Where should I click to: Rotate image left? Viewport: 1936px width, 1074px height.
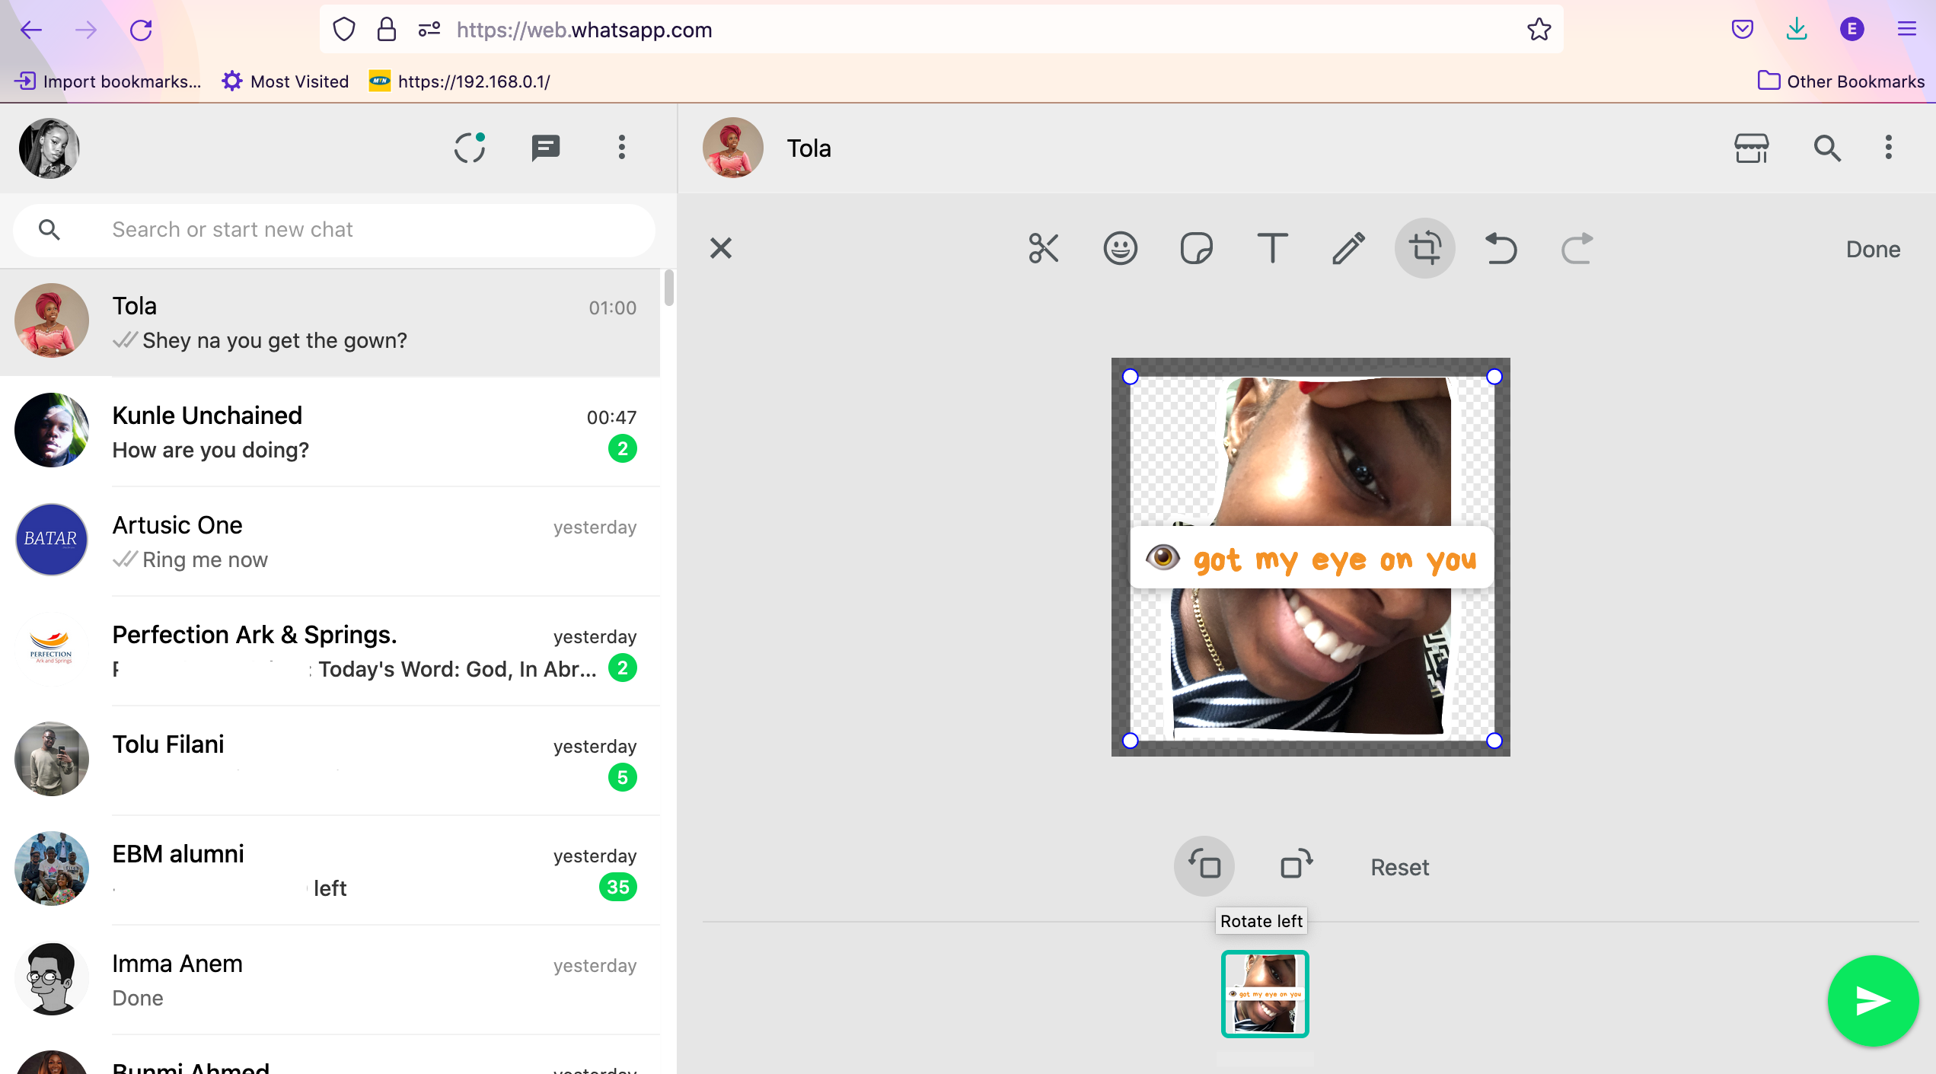1204,866
